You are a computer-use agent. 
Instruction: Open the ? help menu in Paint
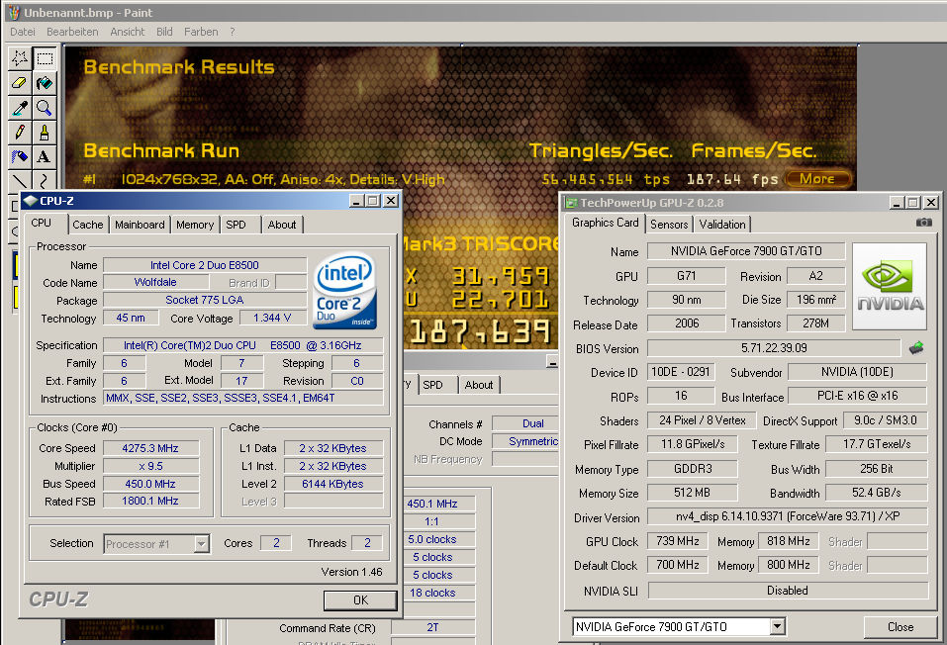point(233,32)
